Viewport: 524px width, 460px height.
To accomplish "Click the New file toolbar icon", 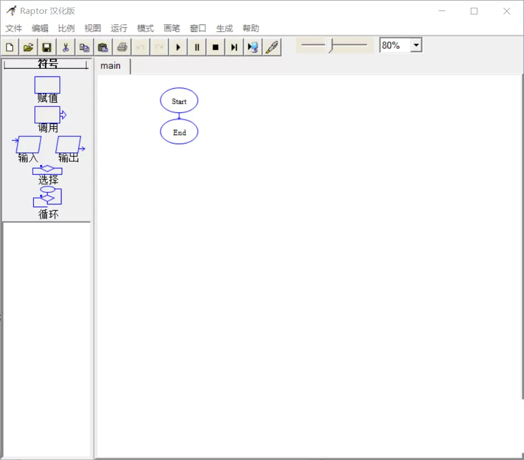I will pyautogui.click(x=10, y=47).
